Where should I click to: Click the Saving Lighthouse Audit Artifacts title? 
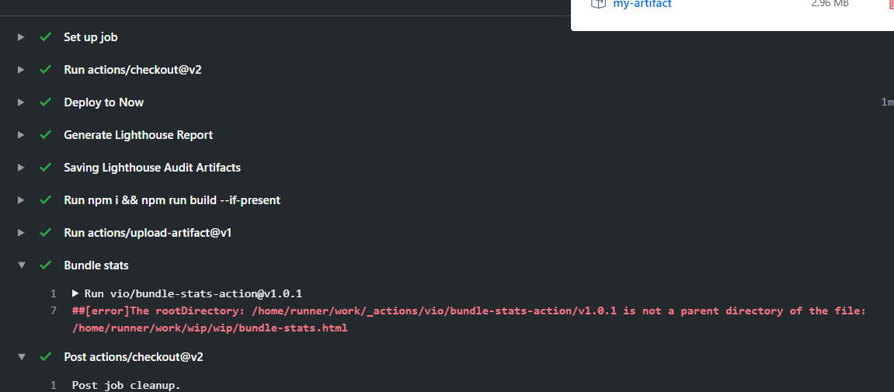tap(152, 168)
